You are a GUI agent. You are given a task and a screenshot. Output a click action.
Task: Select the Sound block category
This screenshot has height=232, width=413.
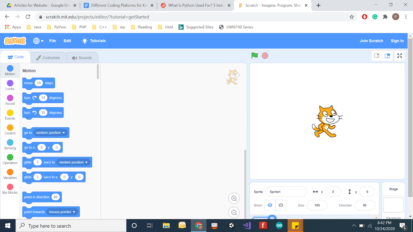click(10, 100)
